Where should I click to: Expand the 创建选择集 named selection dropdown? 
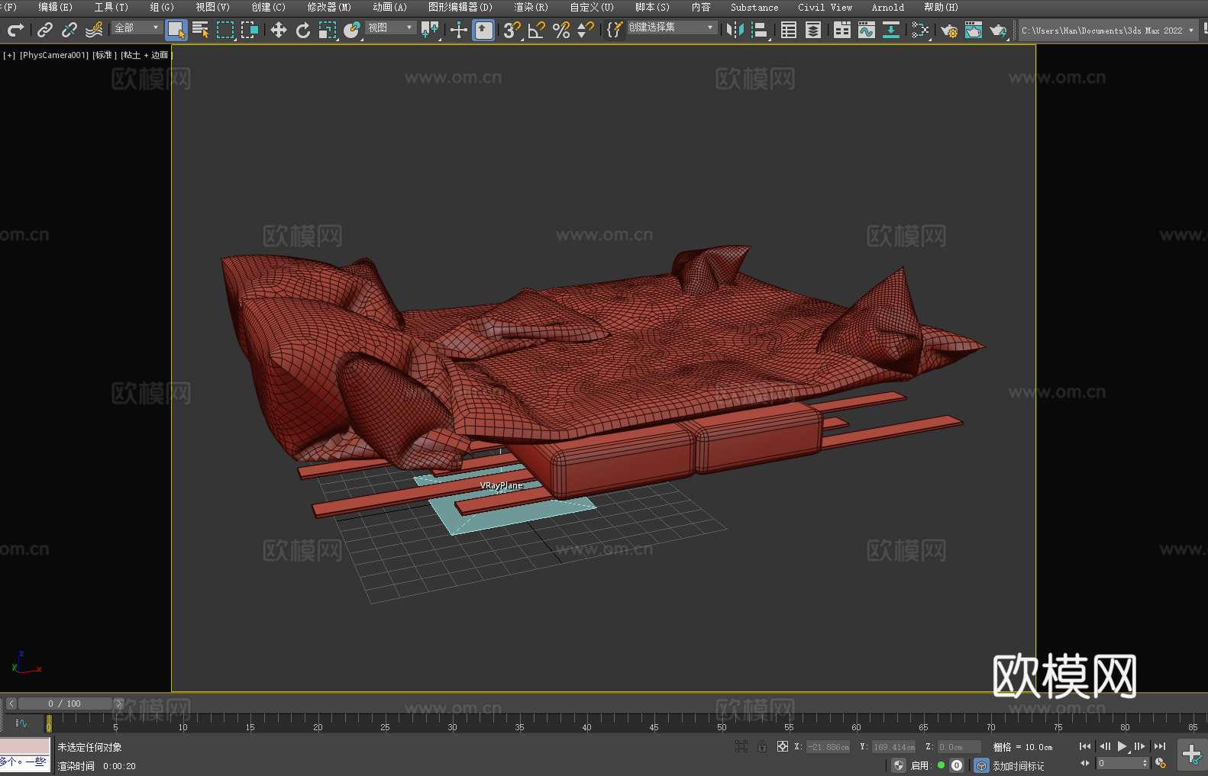click(x=671, y=27)
